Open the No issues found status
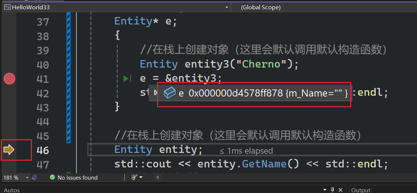 [x=77, y=178]
